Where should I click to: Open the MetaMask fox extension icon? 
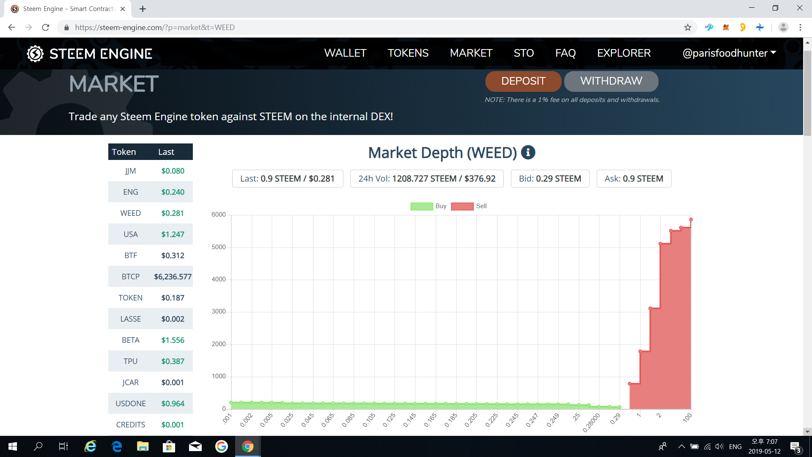[726, 28]
